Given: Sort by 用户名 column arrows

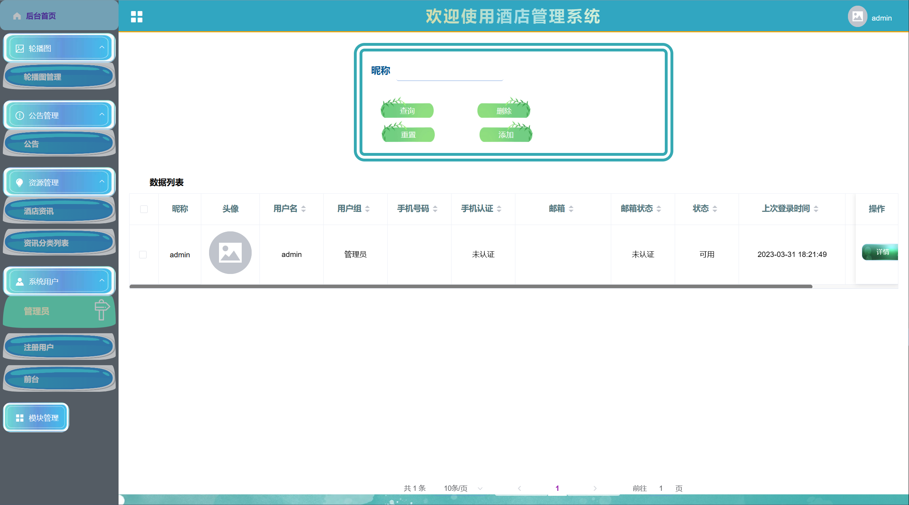Looking at the screenshot, I should (x=303, y=209).
